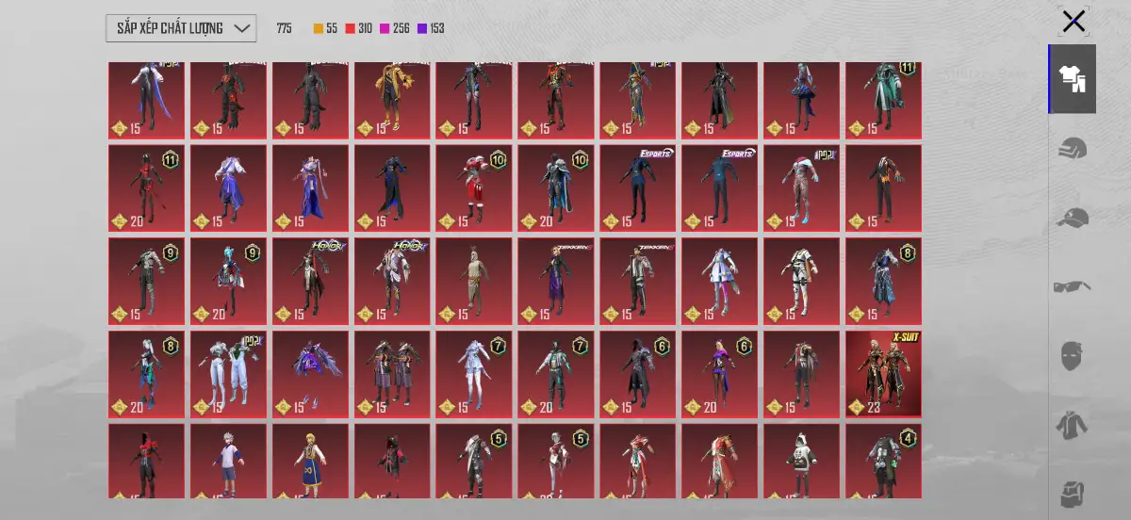
Task: Click the total item count 775
Action: 284,28
